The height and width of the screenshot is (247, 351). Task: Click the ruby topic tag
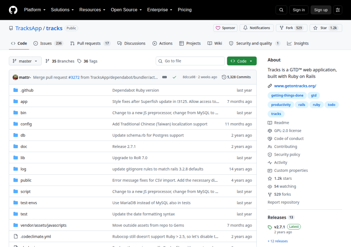click(316, 105)
